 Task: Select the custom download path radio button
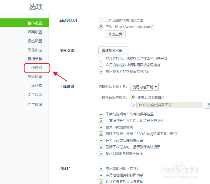[133, 105]
